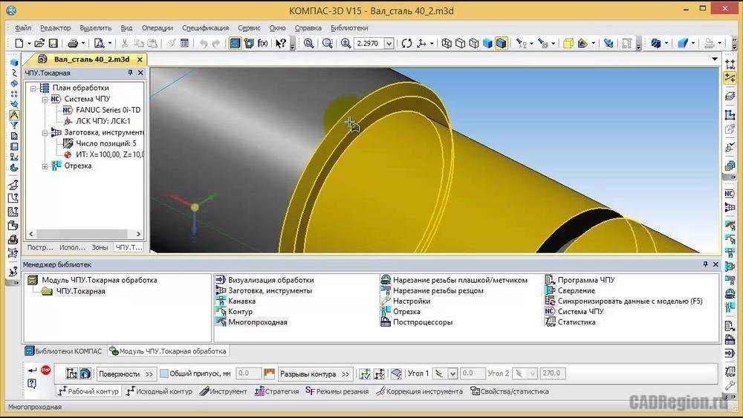Switch to Исходный контур tab
Screen dimensions: 743x418
(x=160, y=391)
